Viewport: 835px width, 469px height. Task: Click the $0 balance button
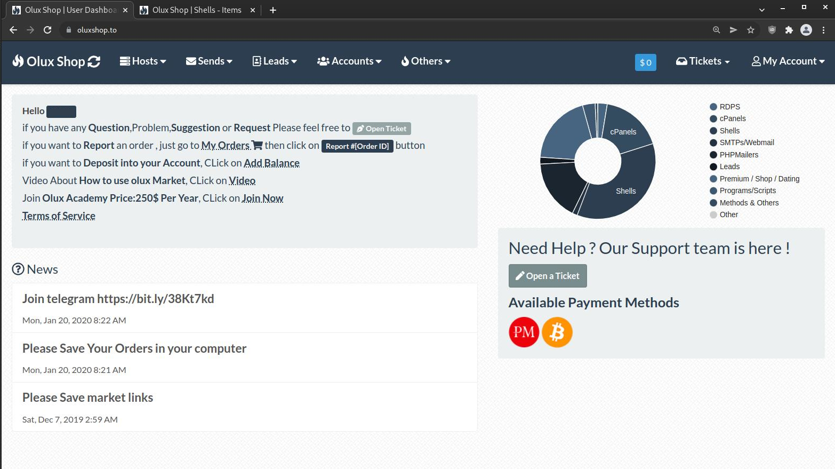tap(646, 62)
